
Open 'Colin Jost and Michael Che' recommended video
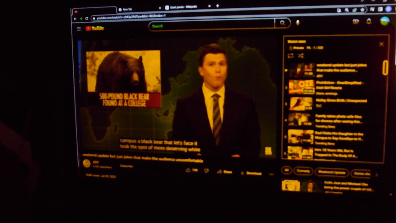pos(328,186)
